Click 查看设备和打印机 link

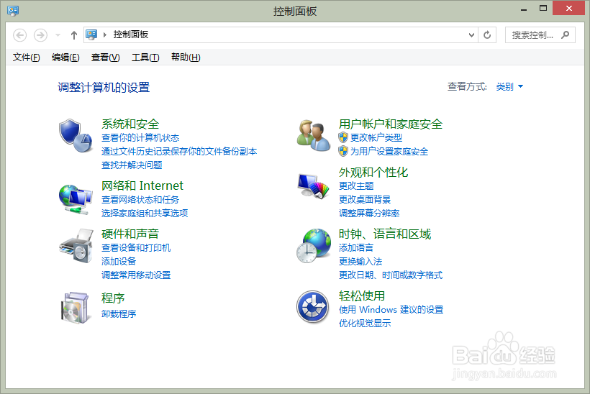click(x=136, y=248)
